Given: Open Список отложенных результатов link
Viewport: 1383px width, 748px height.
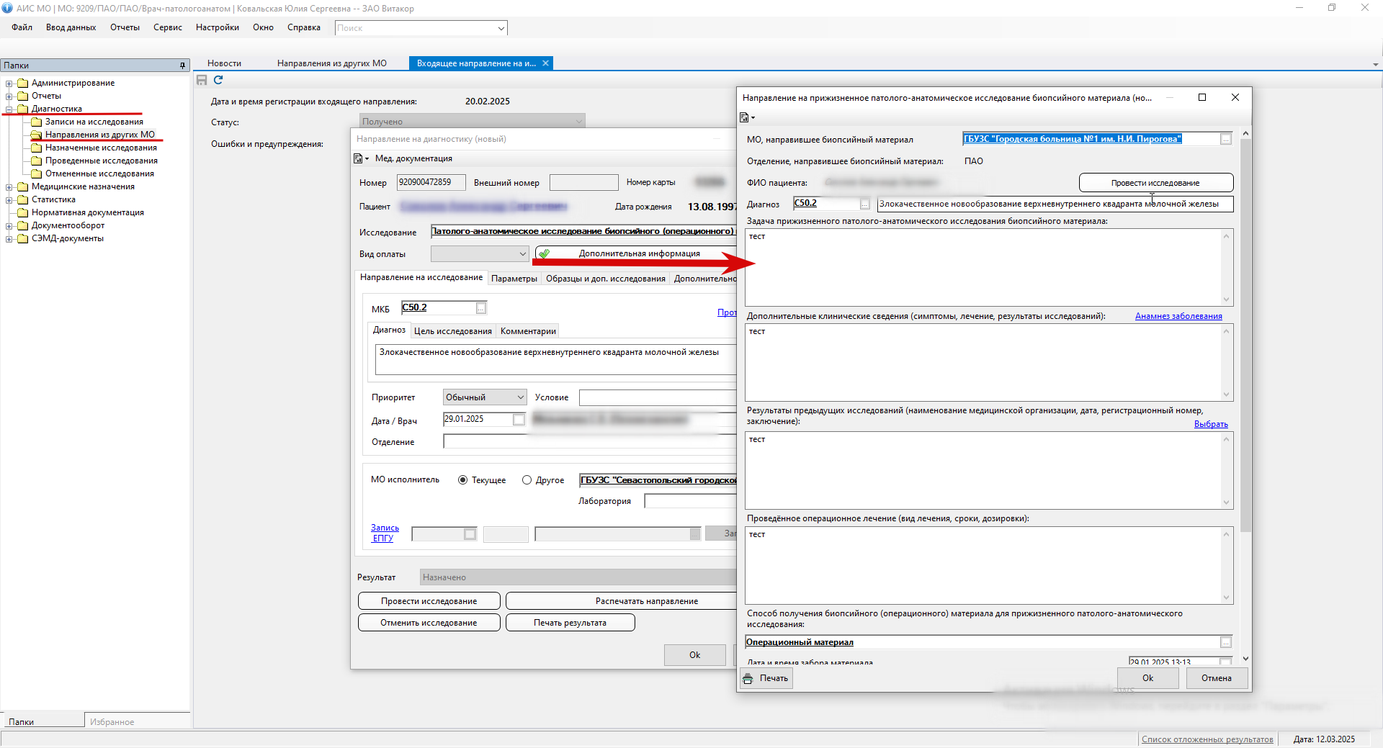Looking at the screenshot, I should pyautogui.click(x=1207, y=739).
